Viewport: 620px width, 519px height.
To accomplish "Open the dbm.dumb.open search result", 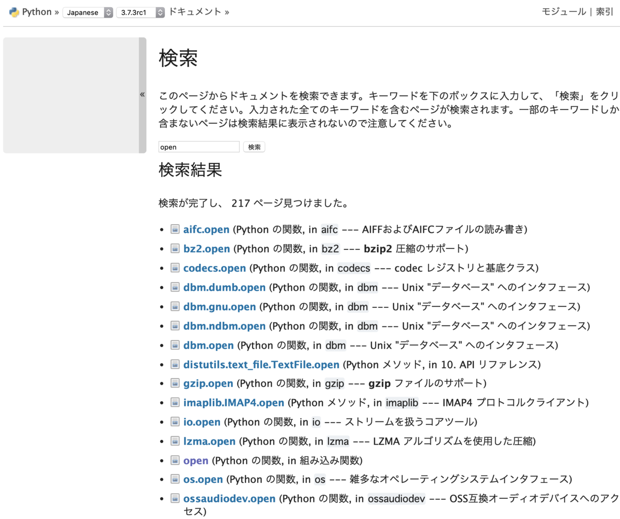I will [225, 287].
